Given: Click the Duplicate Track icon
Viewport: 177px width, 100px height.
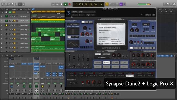Looking at the screenshot, I should pos(6,12).
